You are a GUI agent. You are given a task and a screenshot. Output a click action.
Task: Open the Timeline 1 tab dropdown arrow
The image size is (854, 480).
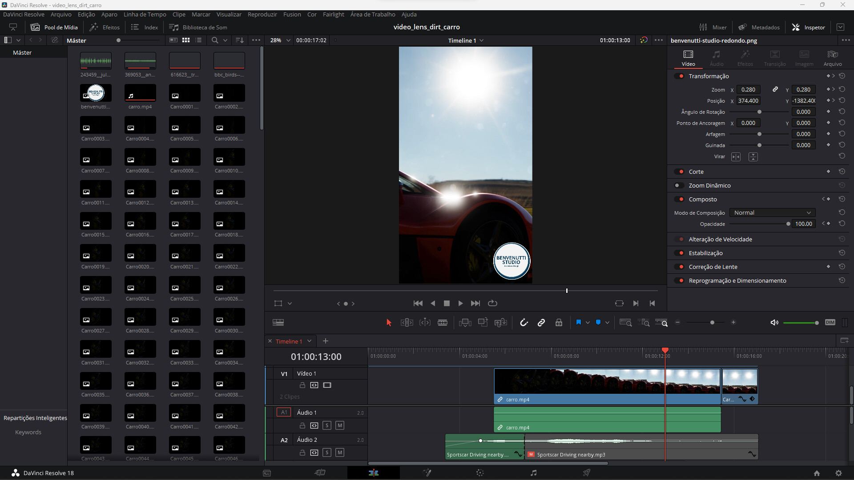pyautogui.click(x=310, y=341)
